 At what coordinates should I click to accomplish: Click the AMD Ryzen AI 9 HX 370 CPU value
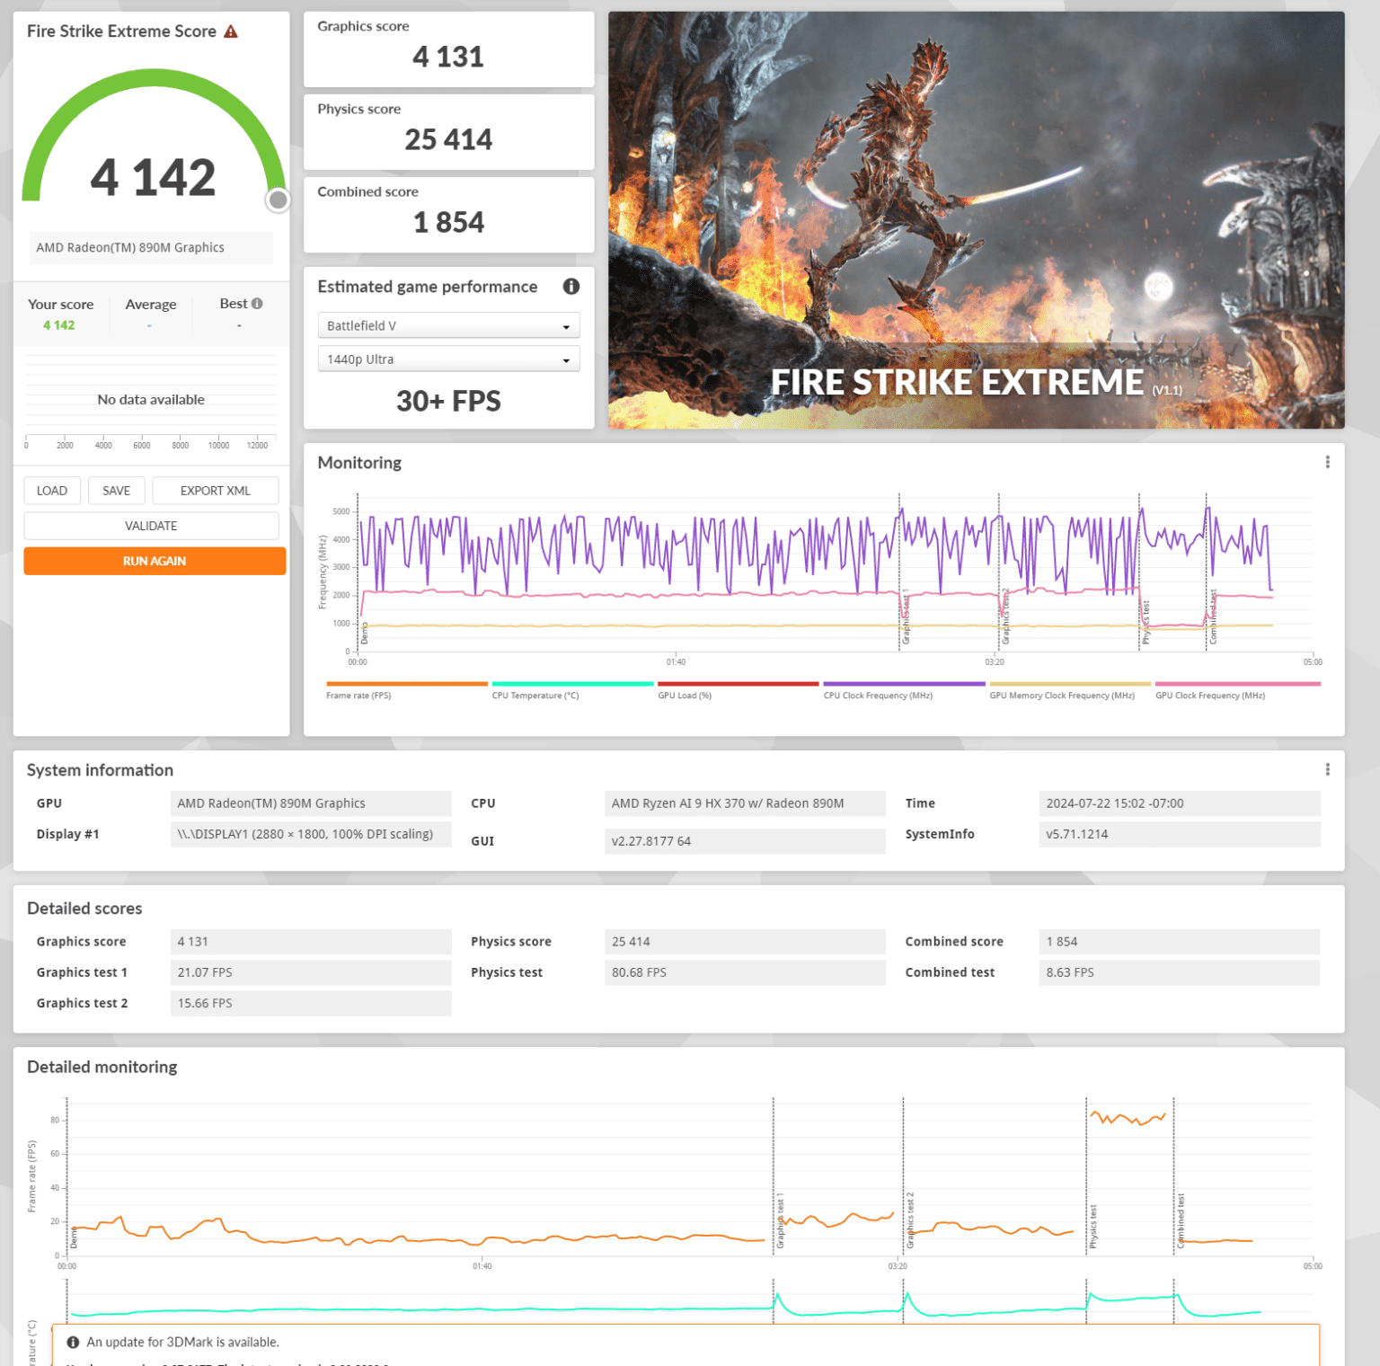pyautogui.click(x=745, y=803)
